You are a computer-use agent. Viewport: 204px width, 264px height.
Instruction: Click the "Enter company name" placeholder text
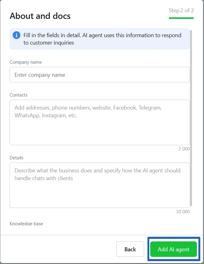tap(40, 75)
